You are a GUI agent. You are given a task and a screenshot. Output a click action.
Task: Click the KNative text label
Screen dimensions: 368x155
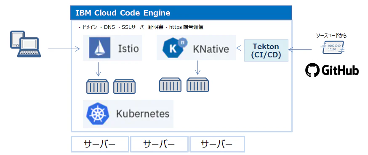[x=211, y=49]
